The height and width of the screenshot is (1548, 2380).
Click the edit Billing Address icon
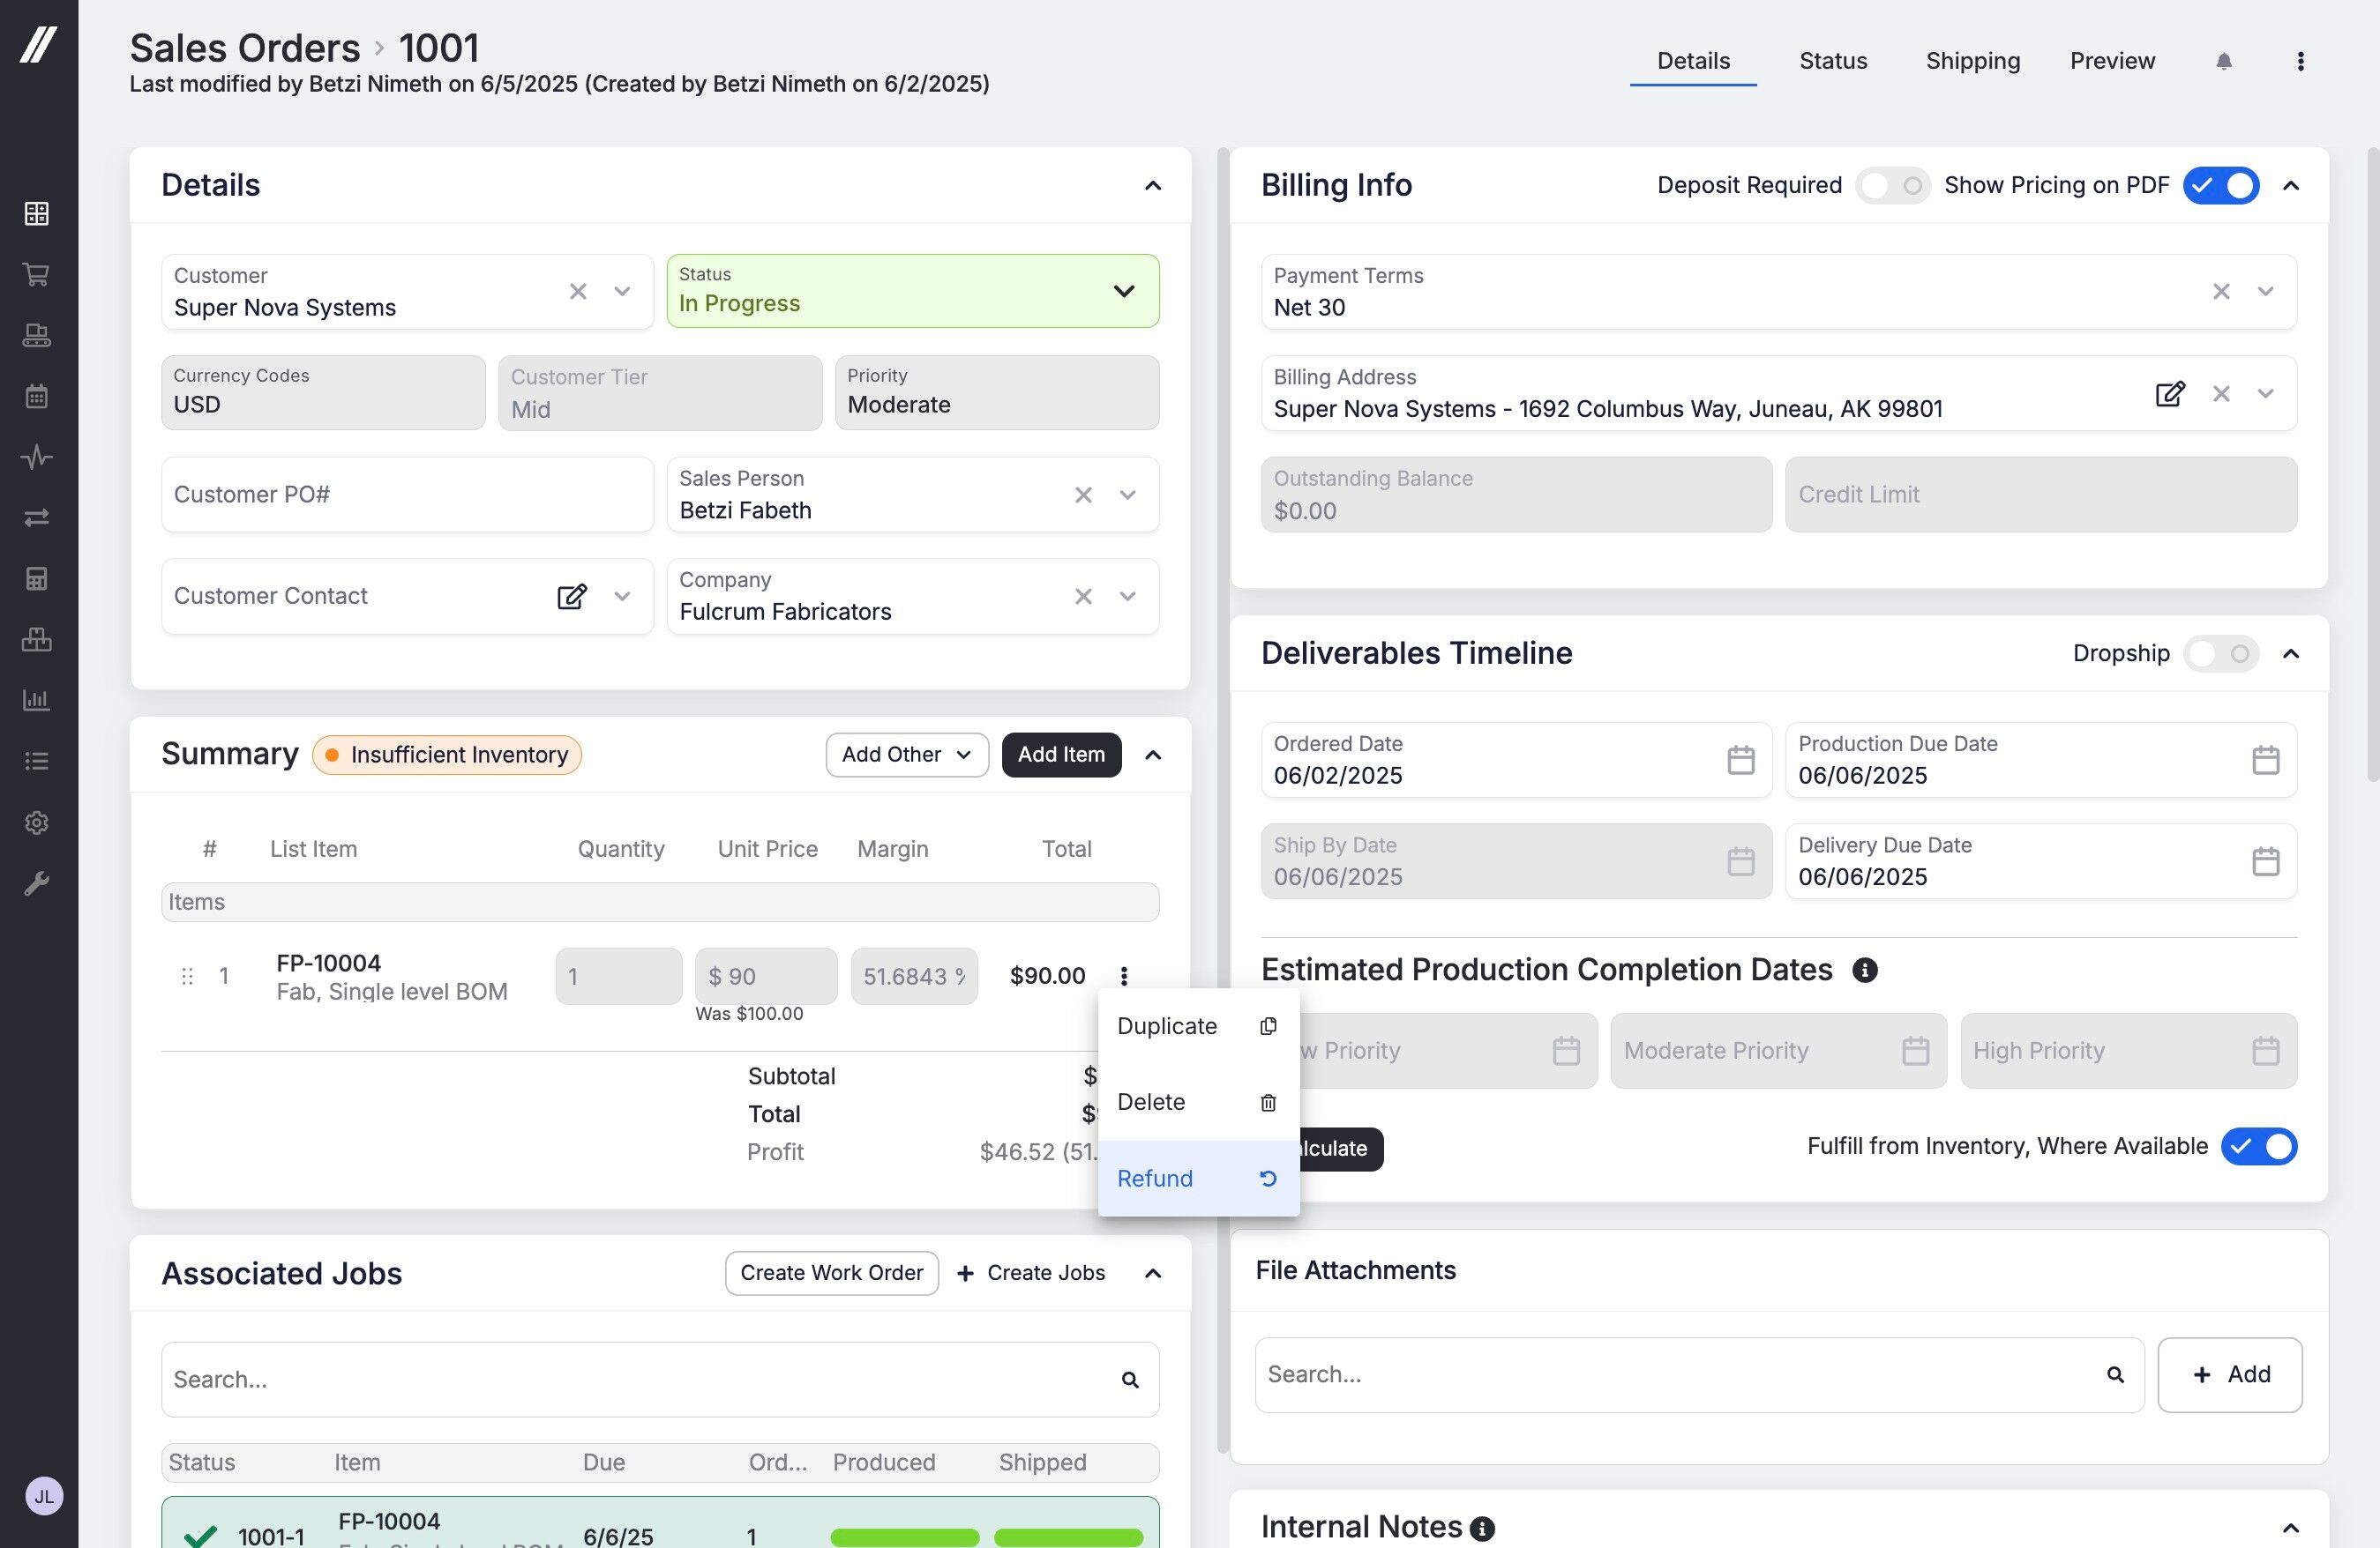tap(2169, 394)
